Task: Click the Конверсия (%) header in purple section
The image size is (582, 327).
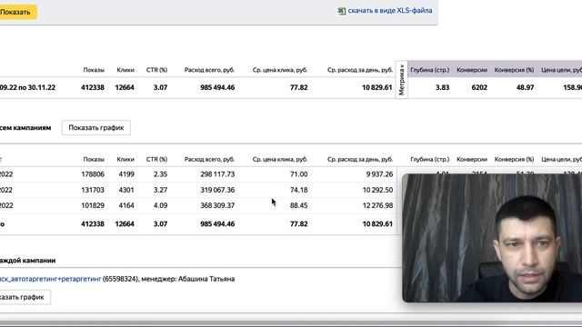Action: [514, 70]
